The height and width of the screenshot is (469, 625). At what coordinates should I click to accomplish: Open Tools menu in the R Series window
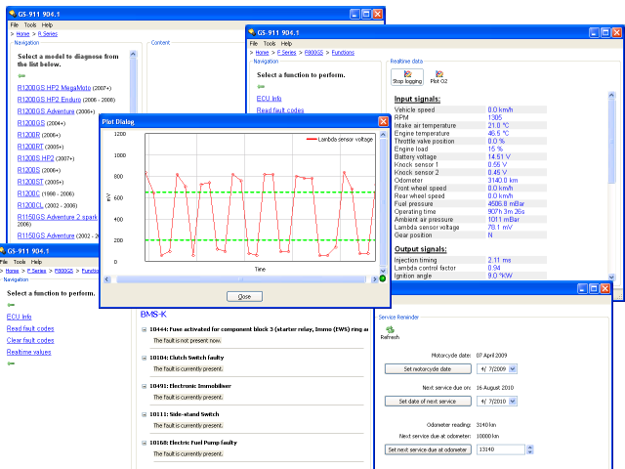[x=30, y=24]
